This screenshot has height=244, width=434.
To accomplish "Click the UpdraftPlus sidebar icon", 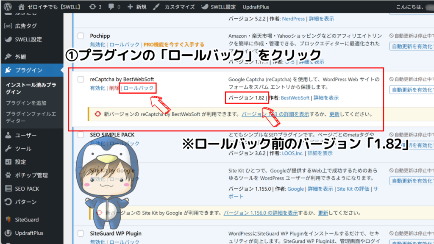I will [8, 233].
